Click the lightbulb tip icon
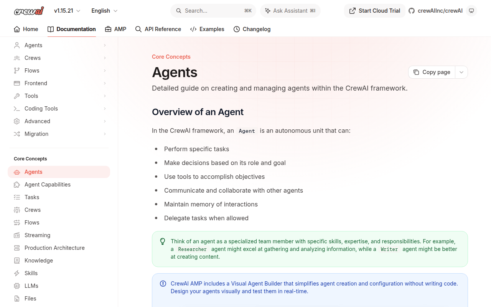 pyautogui.click(x=163, y=241)
